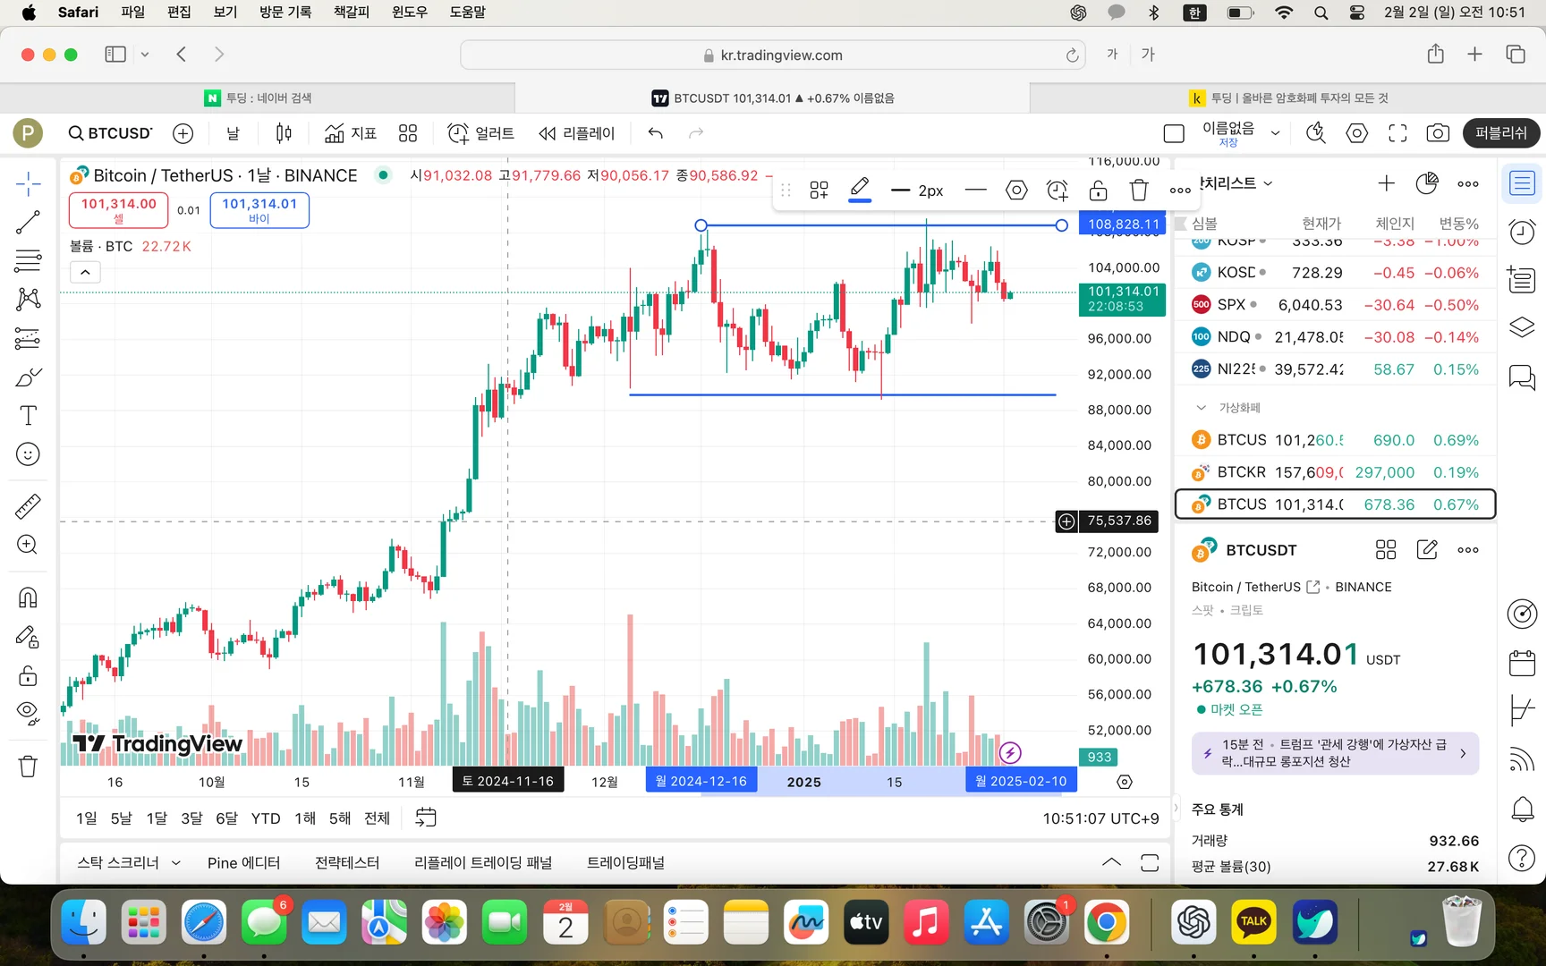Open the 책갈피 menu in menu bar

(x=351, y=12)
